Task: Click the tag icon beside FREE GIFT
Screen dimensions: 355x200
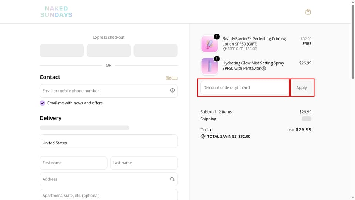Action: click(224, 49)
